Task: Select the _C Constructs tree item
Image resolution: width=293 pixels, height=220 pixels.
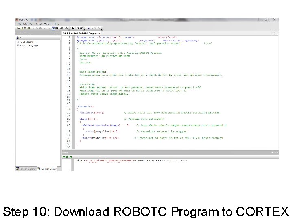Action: tap(26, 42)
